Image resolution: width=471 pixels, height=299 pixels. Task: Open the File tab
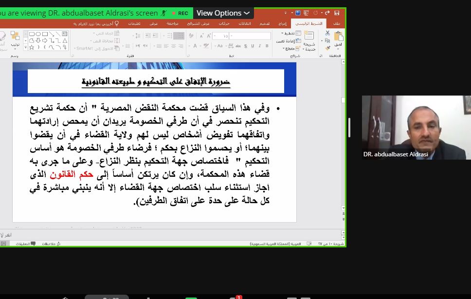coord(336,23)
